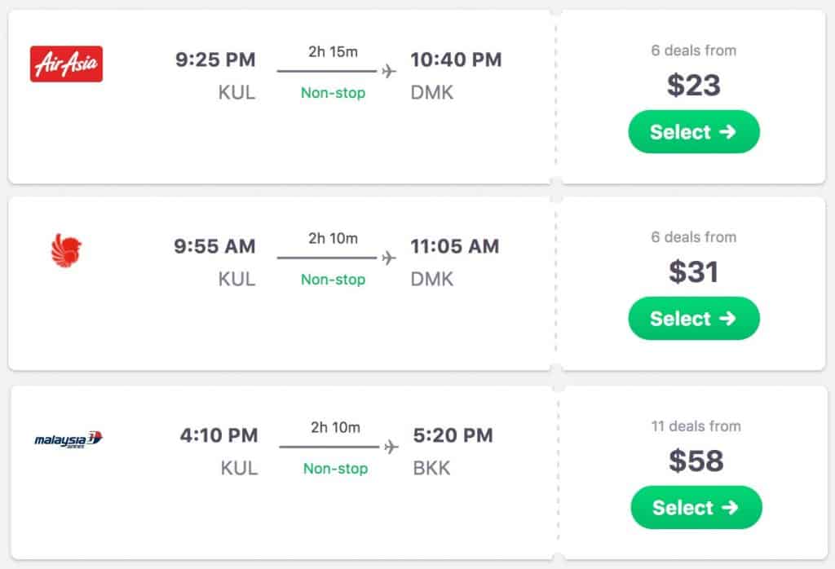
Task: Click the 4:10 PM departure time
Action: 219,435
